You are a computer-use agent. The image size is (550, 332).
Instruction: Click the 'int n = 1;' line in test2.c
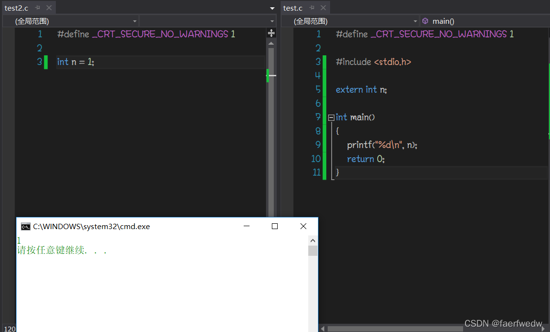[75, 62]
